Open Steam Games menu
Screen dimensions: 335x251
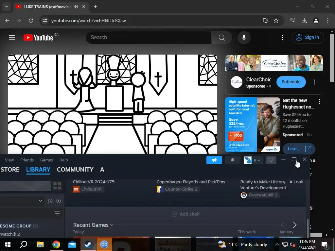[x=46, y=160]
